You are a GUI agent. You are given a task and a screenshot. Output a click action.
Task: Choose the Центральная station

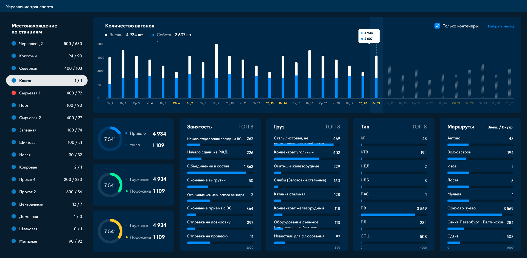click(x=47, y=204)
